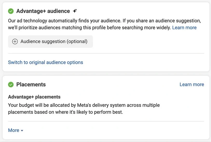Open Learn more link in Placements header
211x142 pixels.
pos(192,84)
